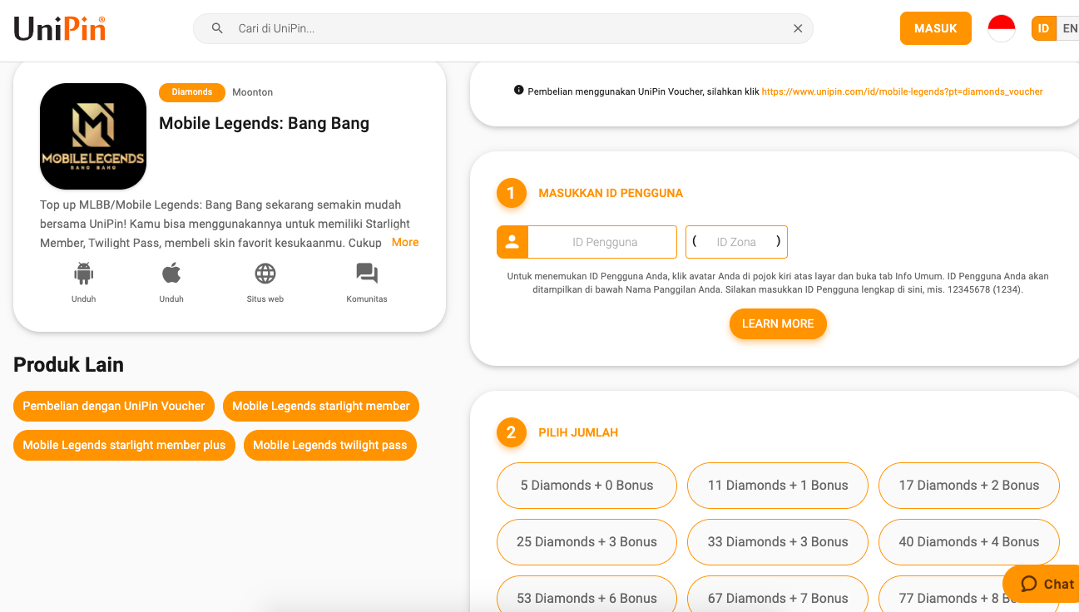Click the Indonesia flag icon
The width and height of the screenshot is (1079, 612).
click(x=1002, y=28)
